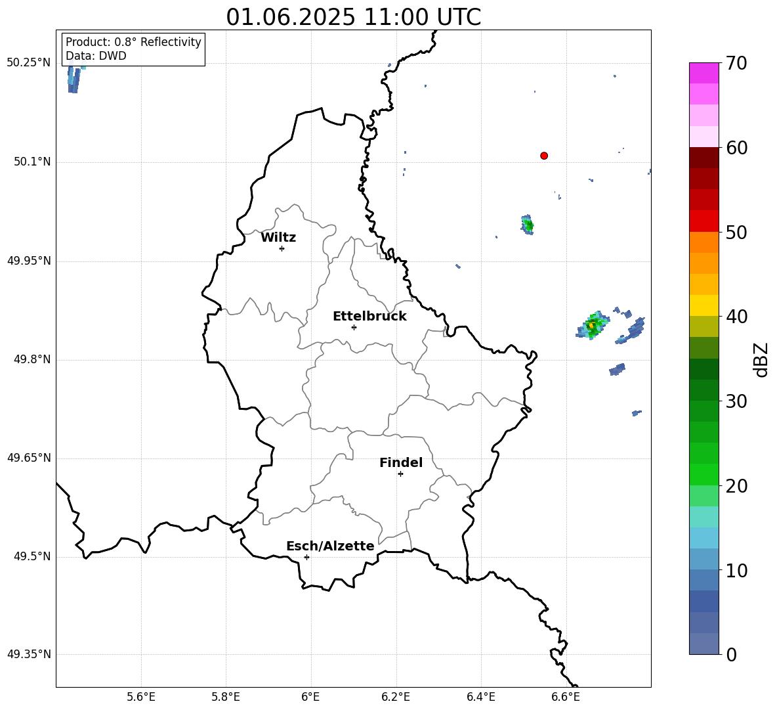Click the 'Data: DWD' text

[x=96, y=56]
